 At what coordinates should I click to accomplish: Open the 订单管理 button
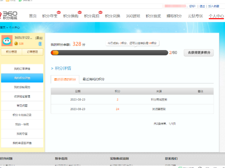tap(32, 52)
